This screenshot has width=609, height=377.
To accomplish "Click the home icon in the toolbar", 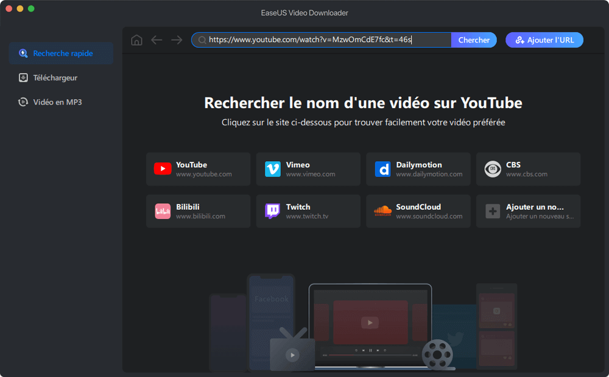I will point(136,40).
